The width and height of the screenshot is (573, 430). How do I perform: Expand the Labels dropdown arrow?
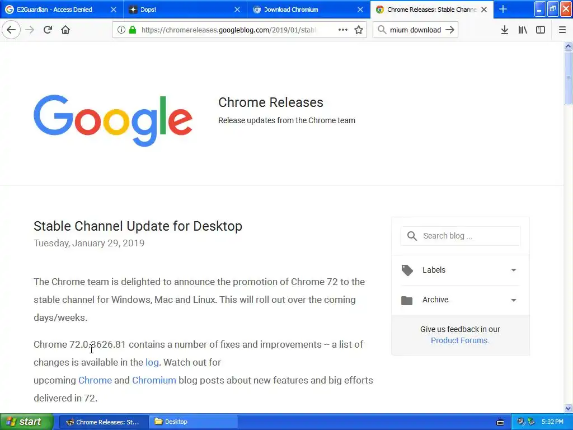coord(514,270)
